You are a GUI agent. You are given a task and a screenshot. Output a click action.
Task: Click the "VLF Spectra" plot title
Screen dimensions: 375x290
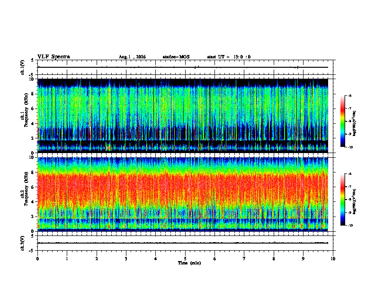pos(54,57)
